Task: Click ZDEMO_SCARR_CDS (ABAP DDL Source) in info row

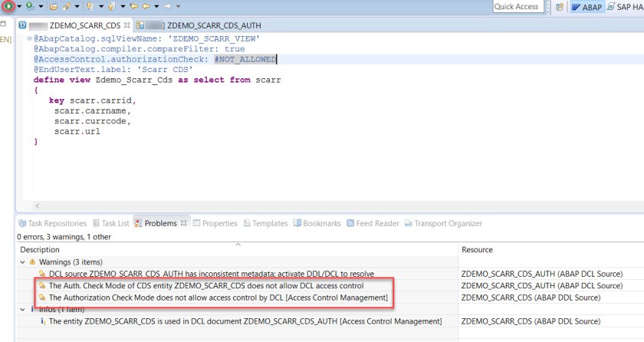Action: (531, 321)
